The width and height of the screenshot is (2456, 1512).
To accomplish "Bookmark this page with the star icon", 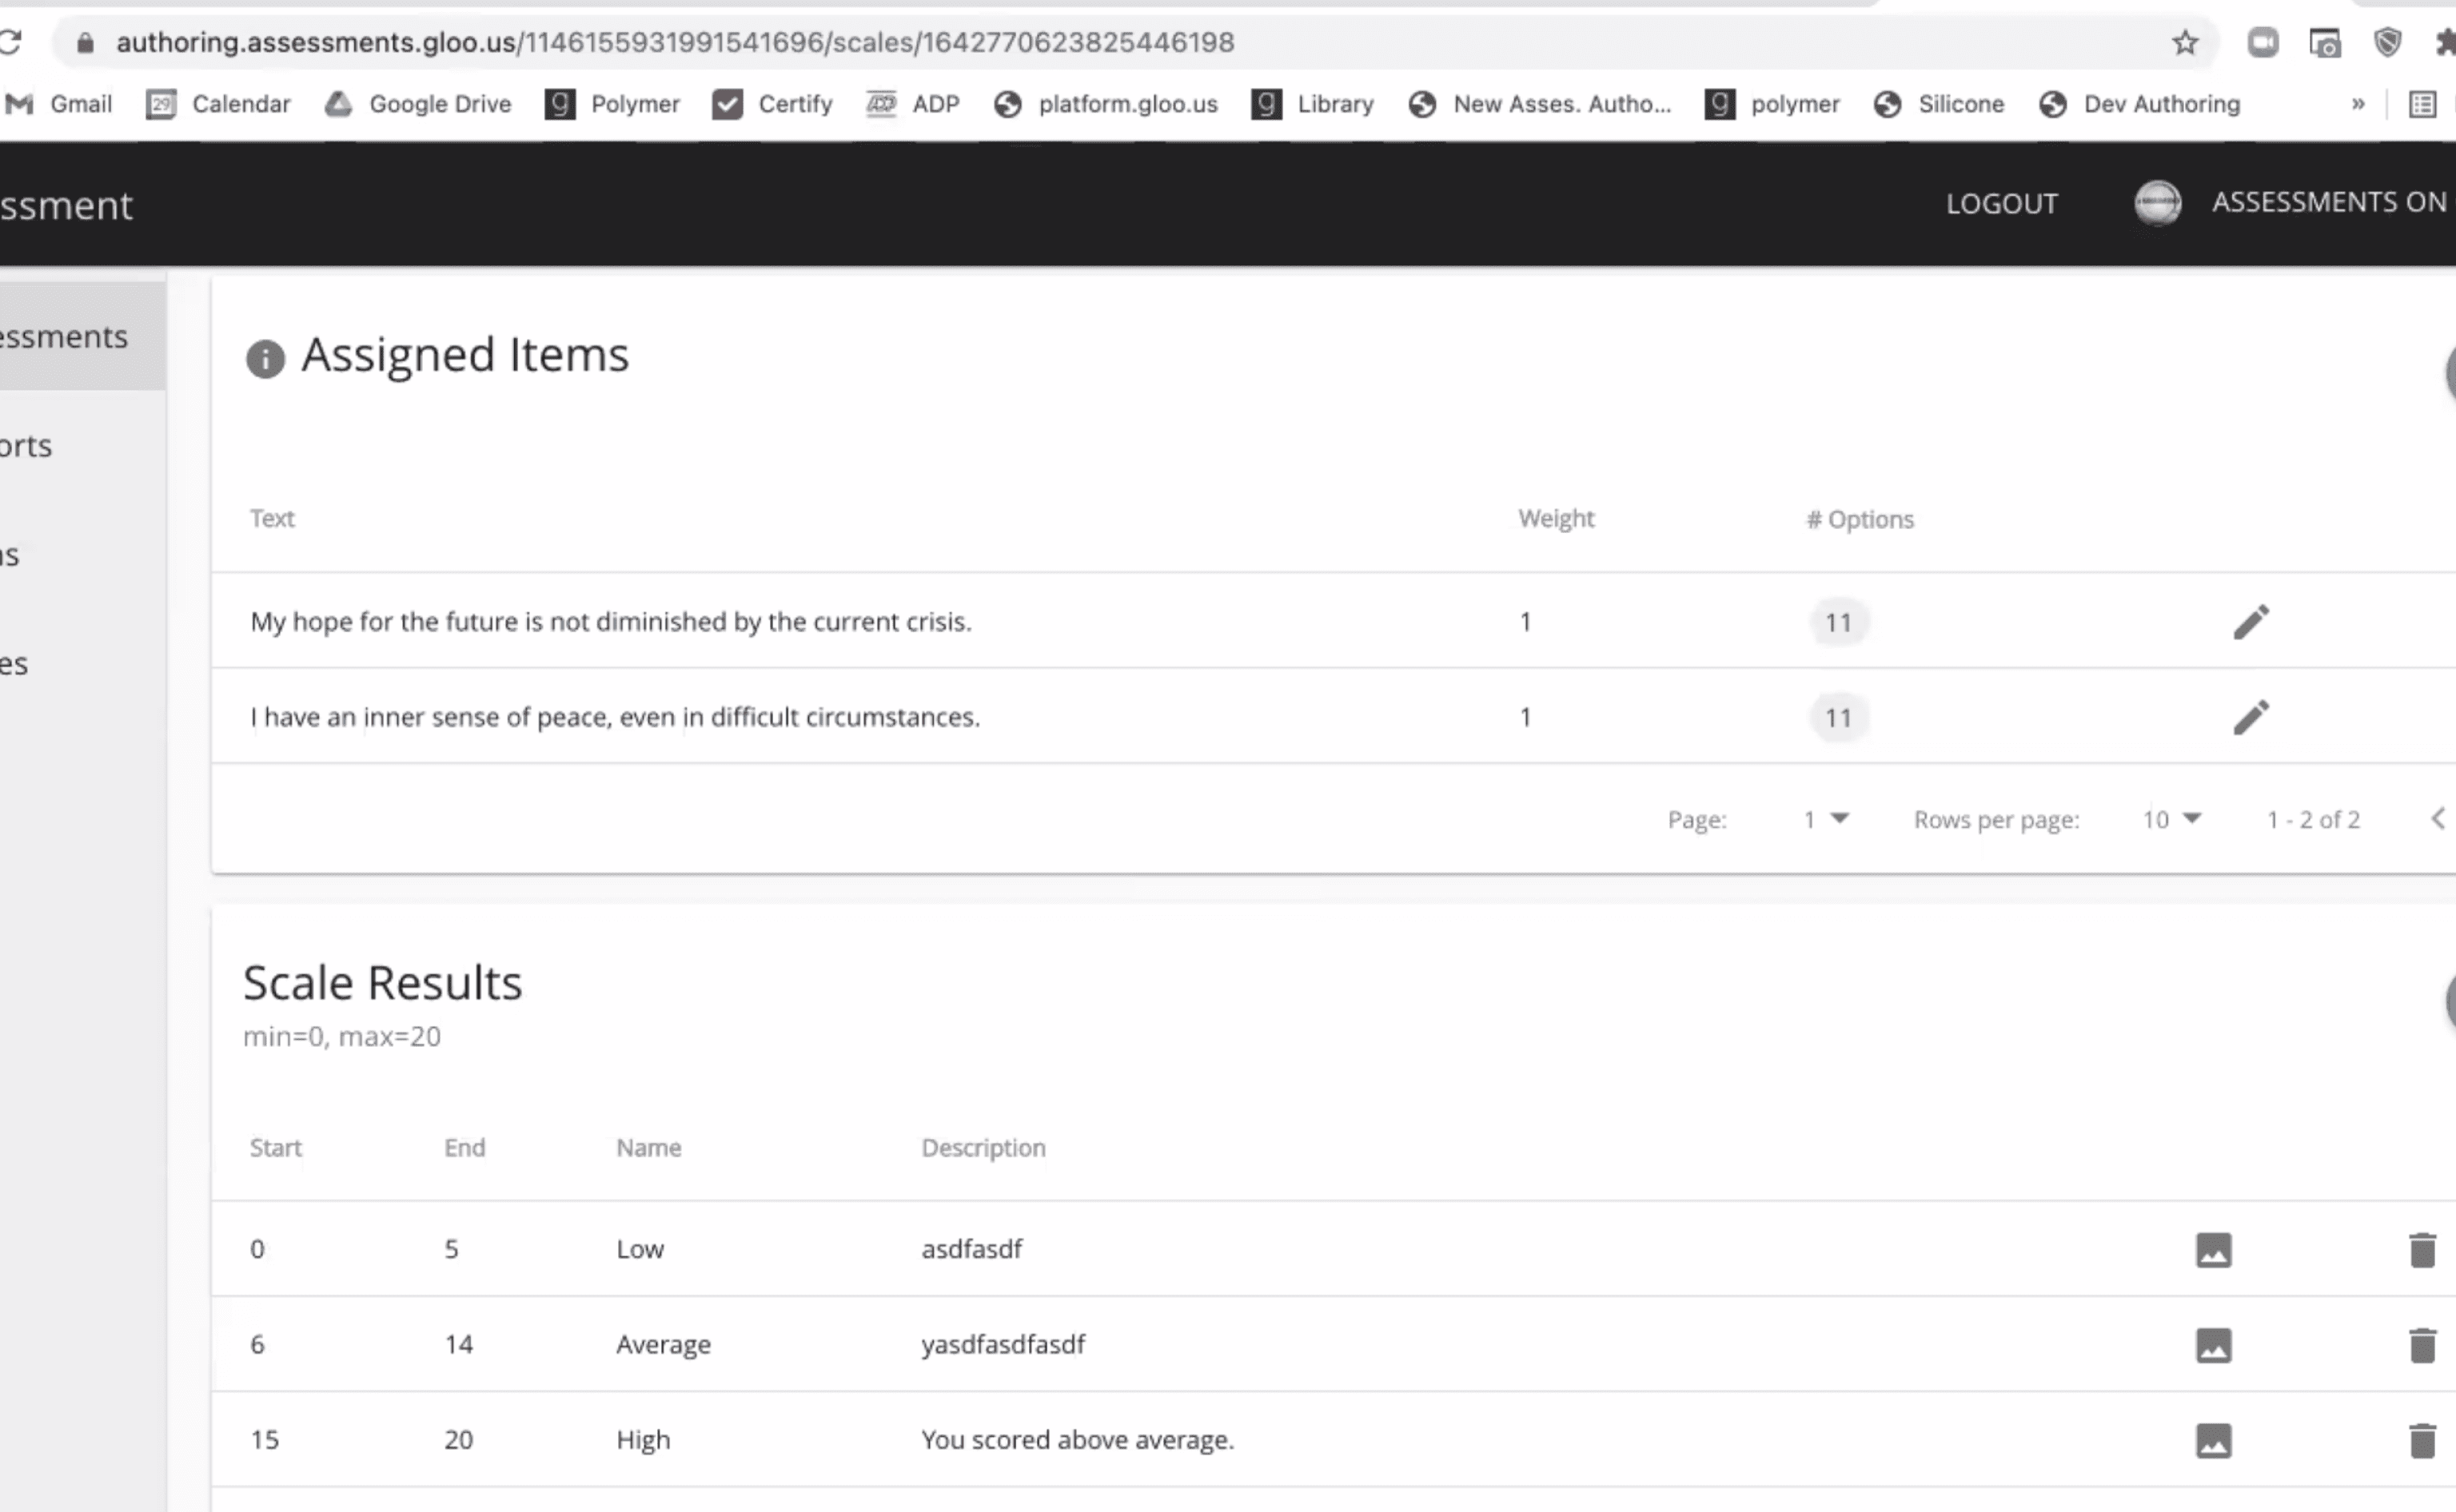I will coord(2185,42).
